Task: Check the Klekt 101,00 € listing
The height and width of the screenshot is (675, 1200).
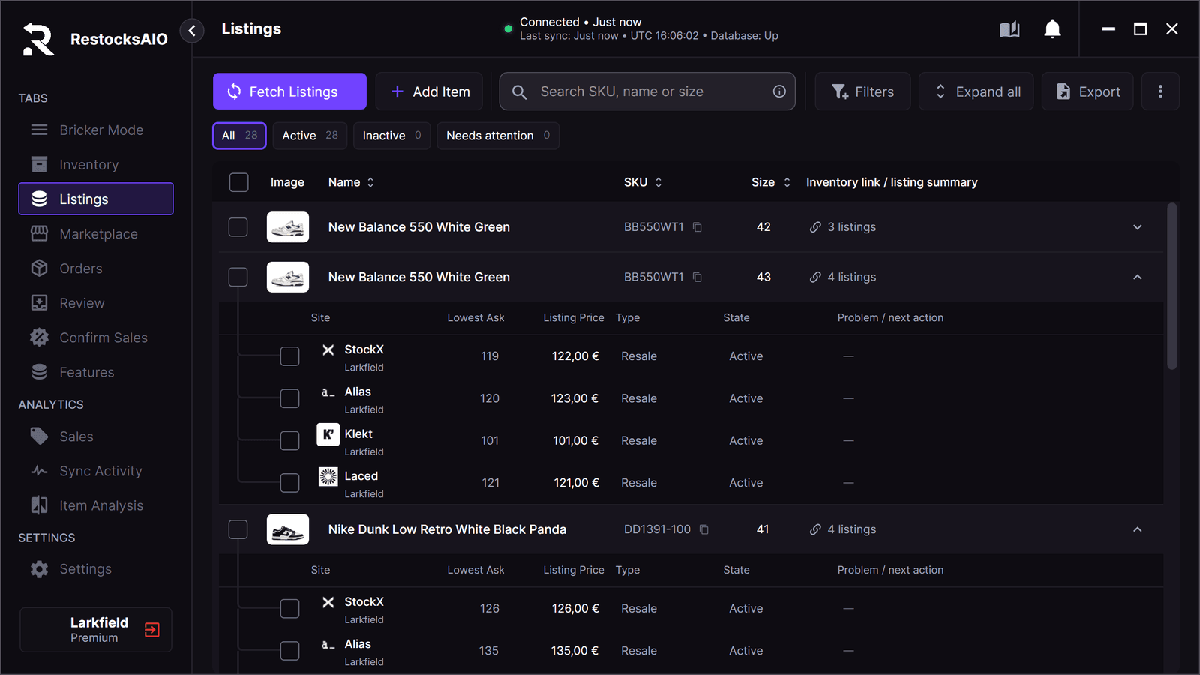Action: pos(289,441)
